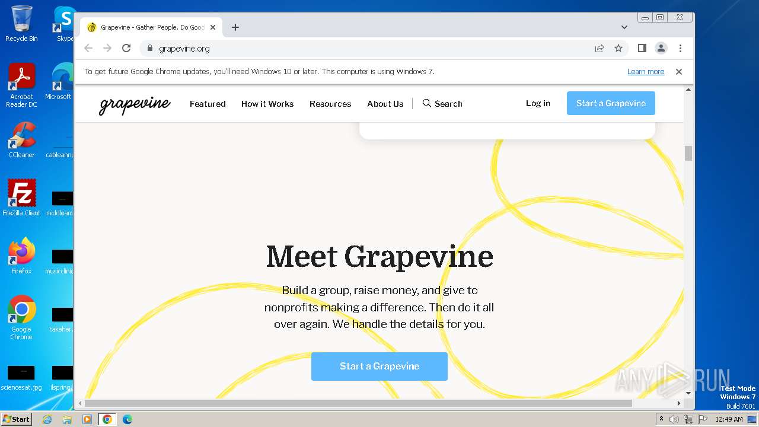
Task: Open FileZilla Client desktop icon
Action: pos(21,198)
